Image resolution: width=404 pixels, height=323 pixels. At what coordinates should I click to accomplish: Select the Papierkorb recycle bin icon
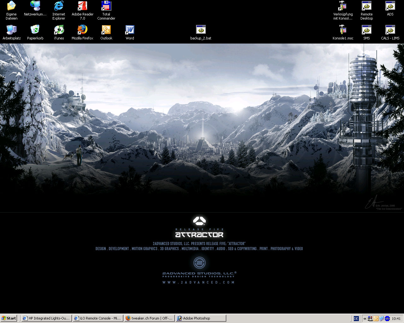click(x=35, y=30)
